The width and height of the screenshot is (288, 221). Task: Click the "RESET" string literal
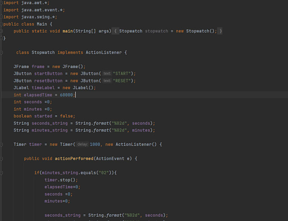point(122,81)
